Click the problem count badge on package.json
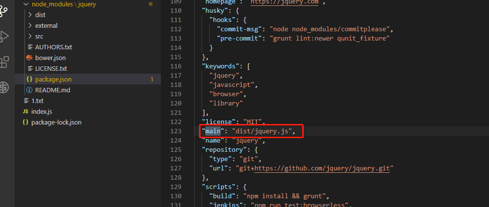The height and width of the screenshot is (207, 489). pos(152,80)
